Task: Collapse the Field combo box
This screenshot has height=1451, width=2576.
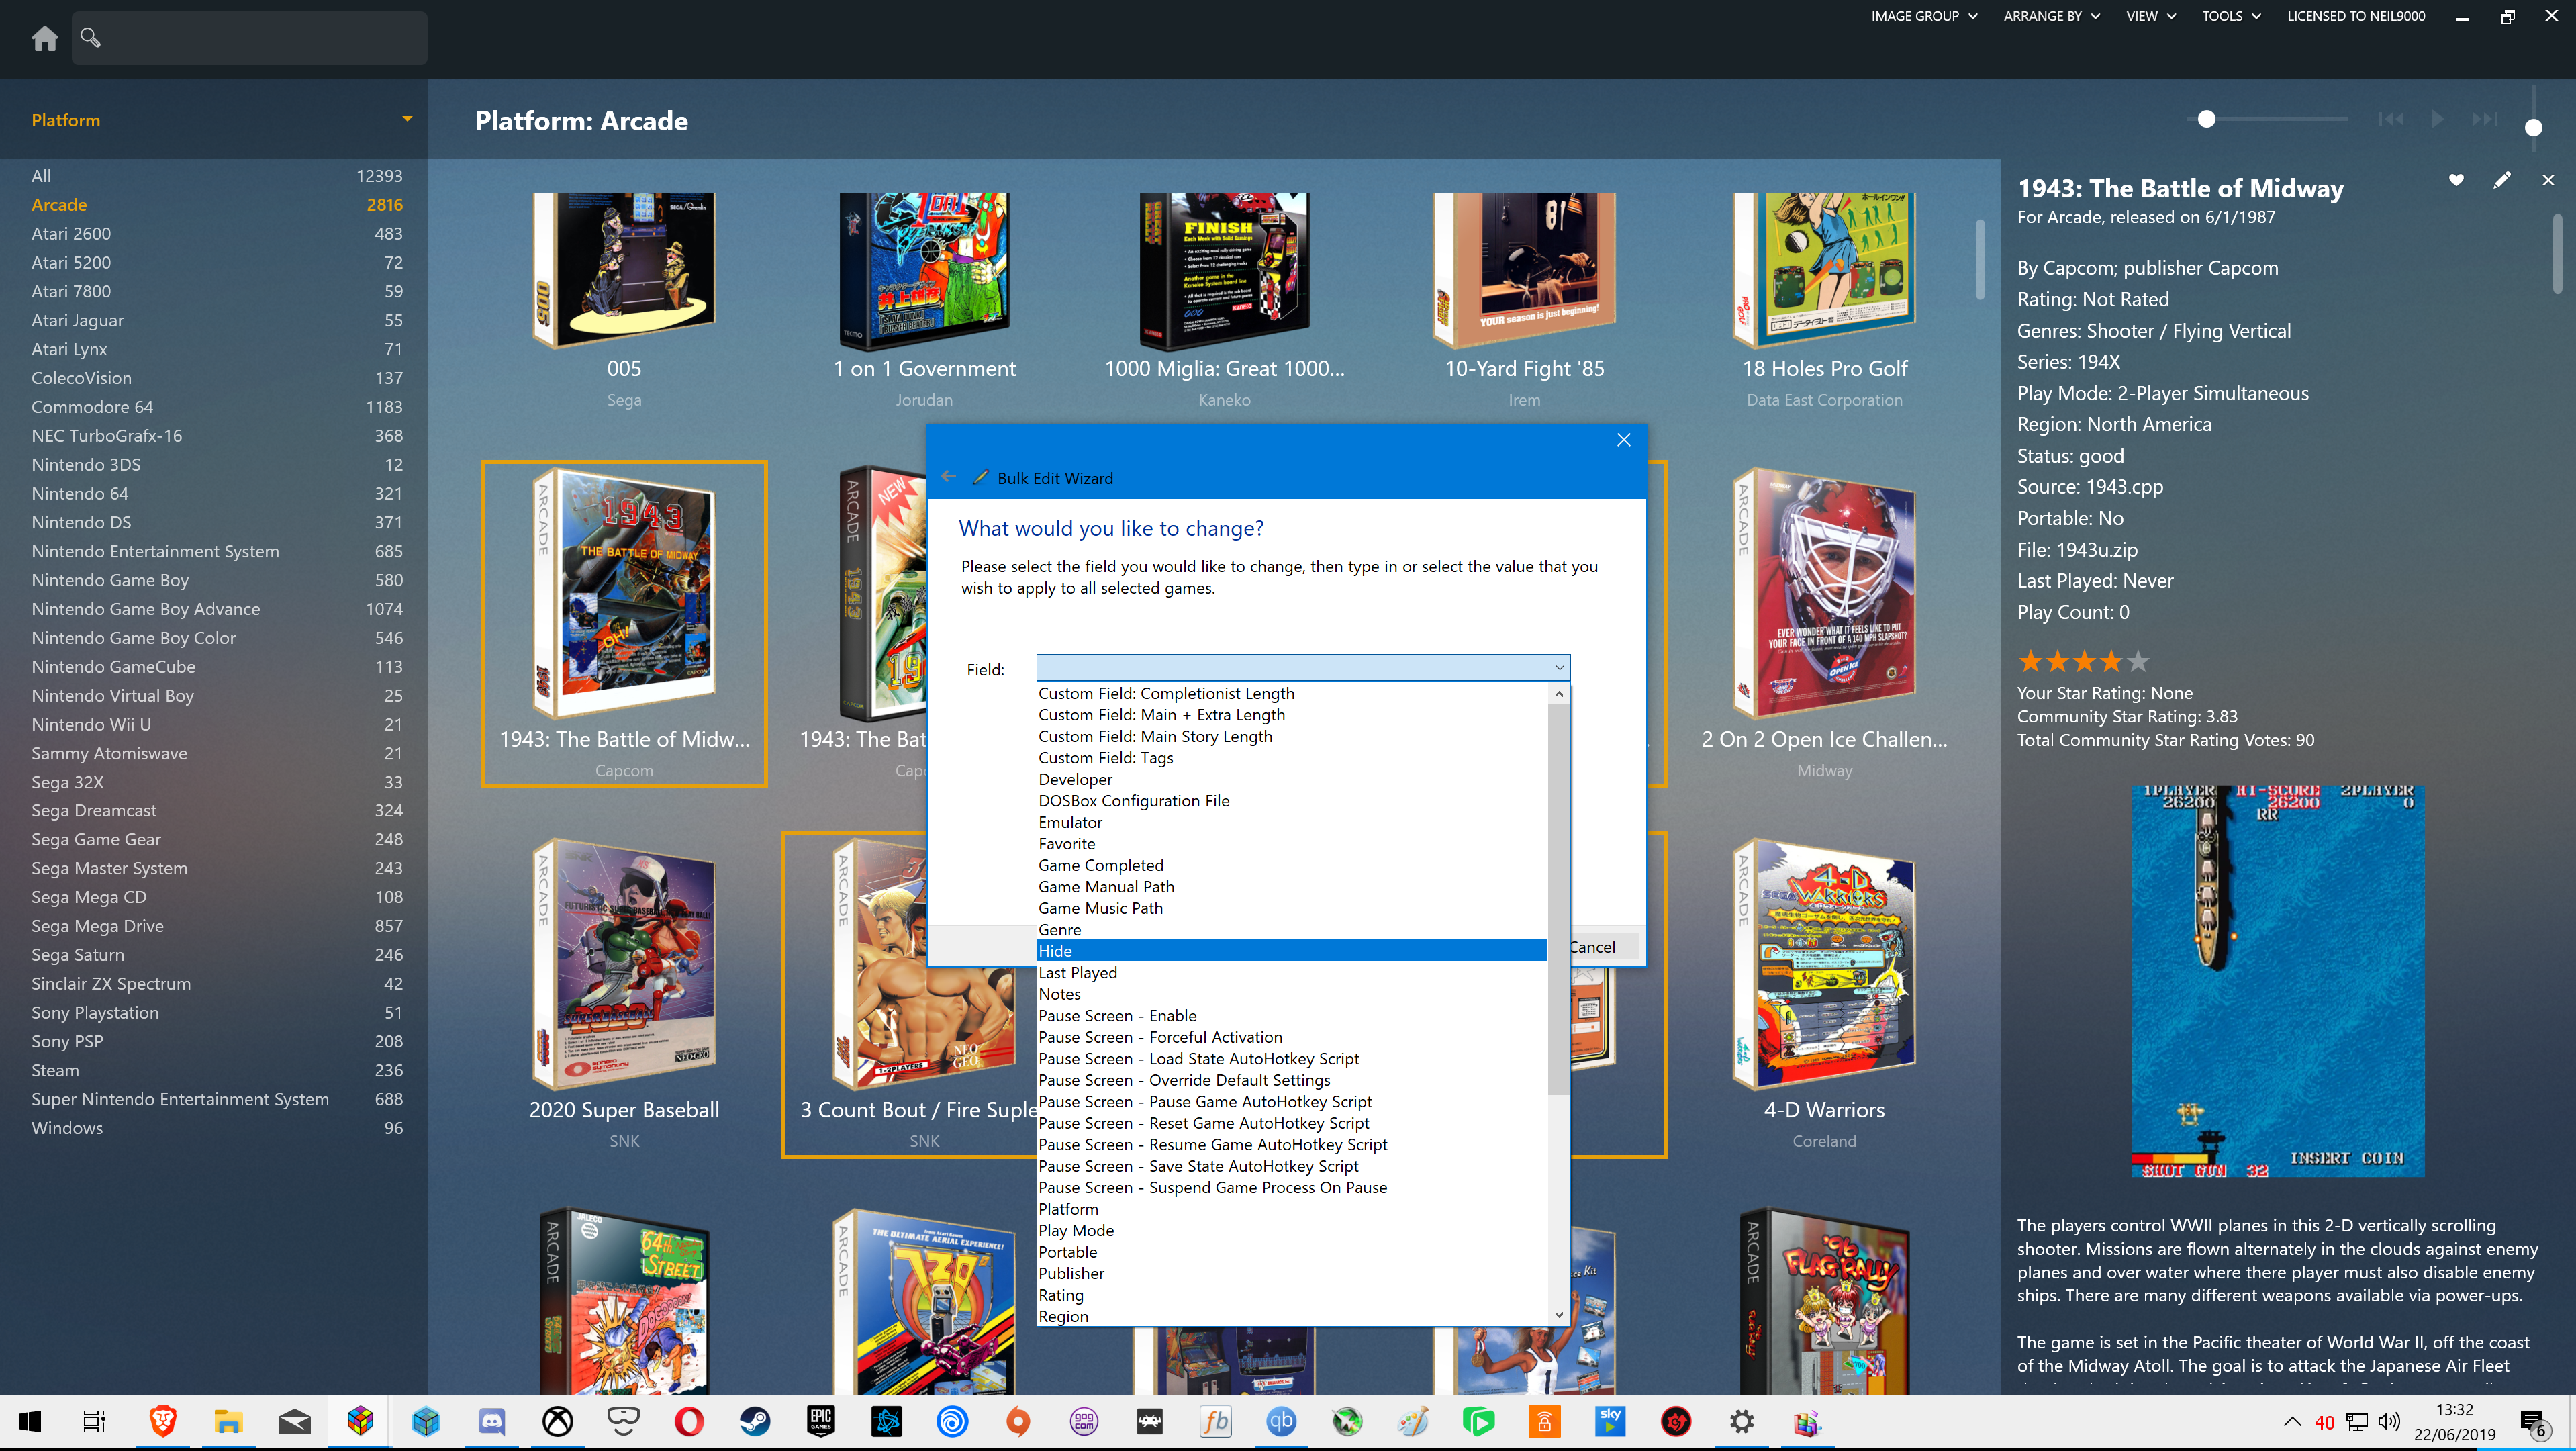Action: [x=1559, y=668]
